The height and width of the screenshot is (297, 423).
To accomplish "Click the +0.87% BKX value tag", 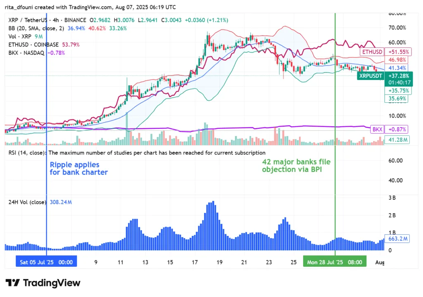I will (x=397, y=130).
